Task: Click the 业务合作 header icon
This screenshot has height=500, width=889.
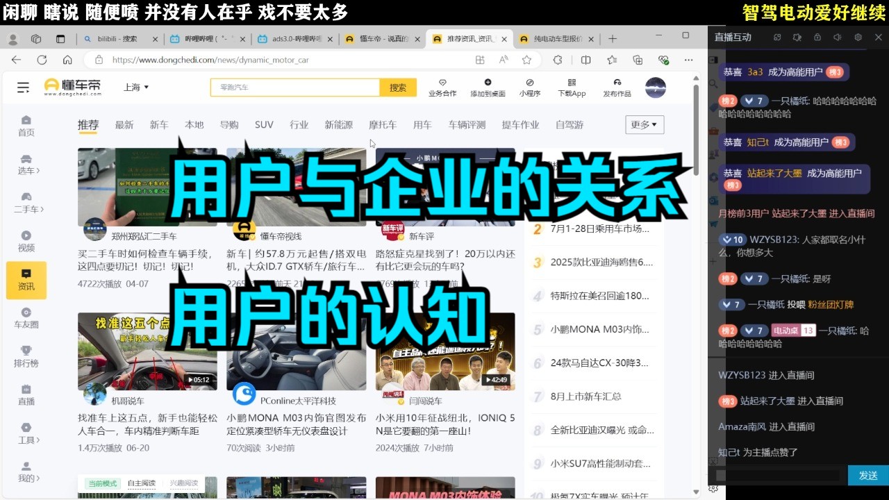Action: point(442,87)
